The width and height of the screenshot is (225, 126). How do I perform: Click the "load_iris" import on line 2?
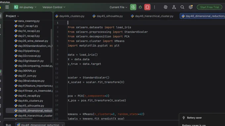point(123,27)
